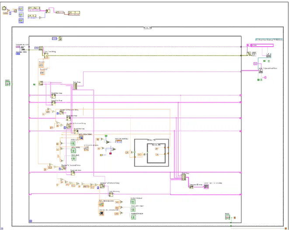Open the outer case structure selector

148,28
